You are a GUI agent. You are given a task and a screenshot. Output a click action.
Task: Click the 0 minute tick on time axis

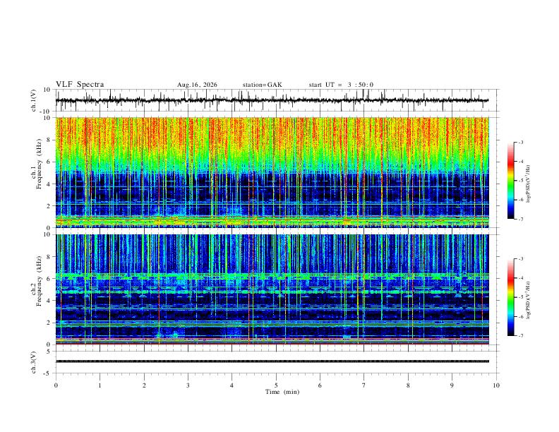point(56,385)
